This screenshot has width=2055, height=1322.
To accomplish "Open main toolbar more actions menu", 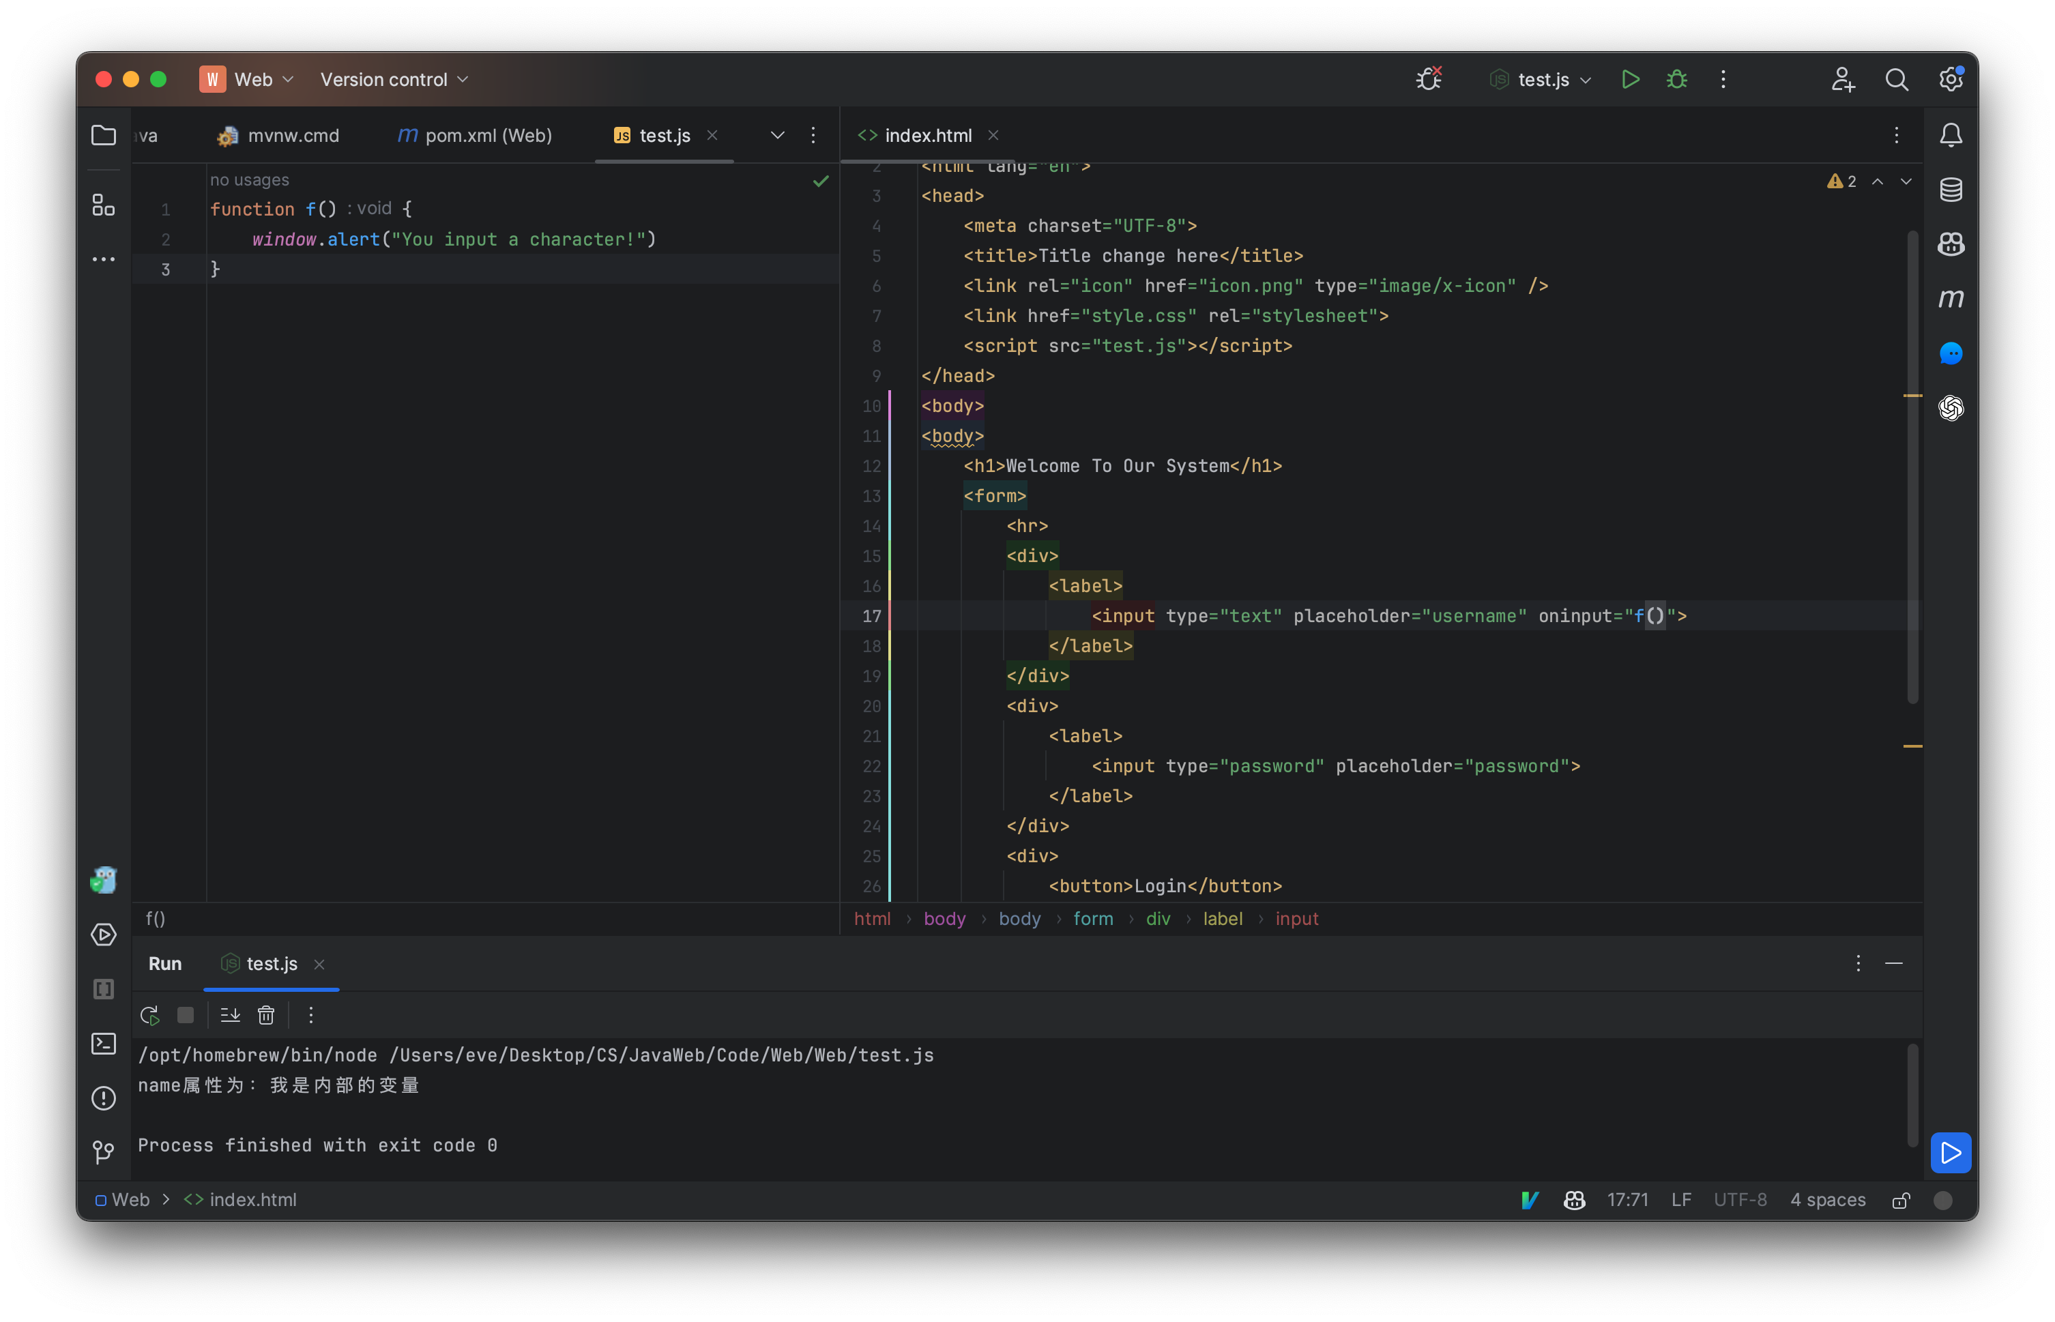I will [x=1723, y=80].
